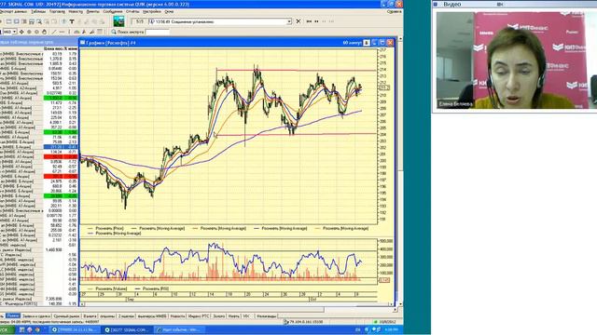Switch to Заявки и сделки tab
Screen dimensions: 597x335
(36, 316)
